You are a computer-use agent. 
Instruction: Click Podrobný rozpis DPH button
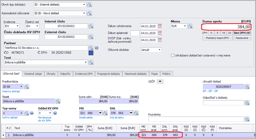(217, 38)
